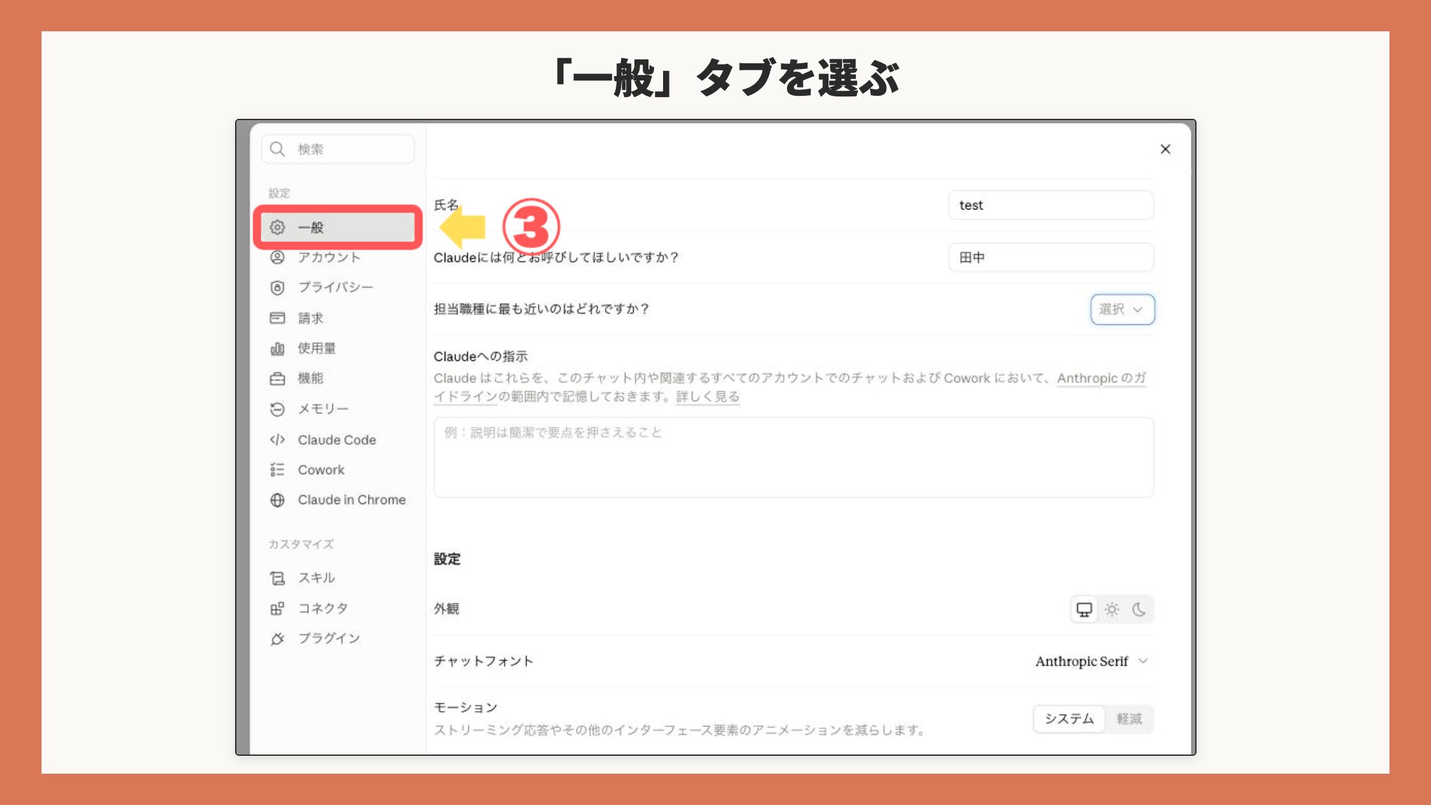Select system appearance monitor icon
The width and height of the screenshot is (1431, 805).
click(x=1084, y=609)
